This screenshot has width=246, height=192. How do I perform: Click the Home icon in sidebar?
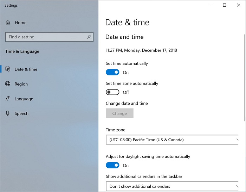[x=8, y=23]
